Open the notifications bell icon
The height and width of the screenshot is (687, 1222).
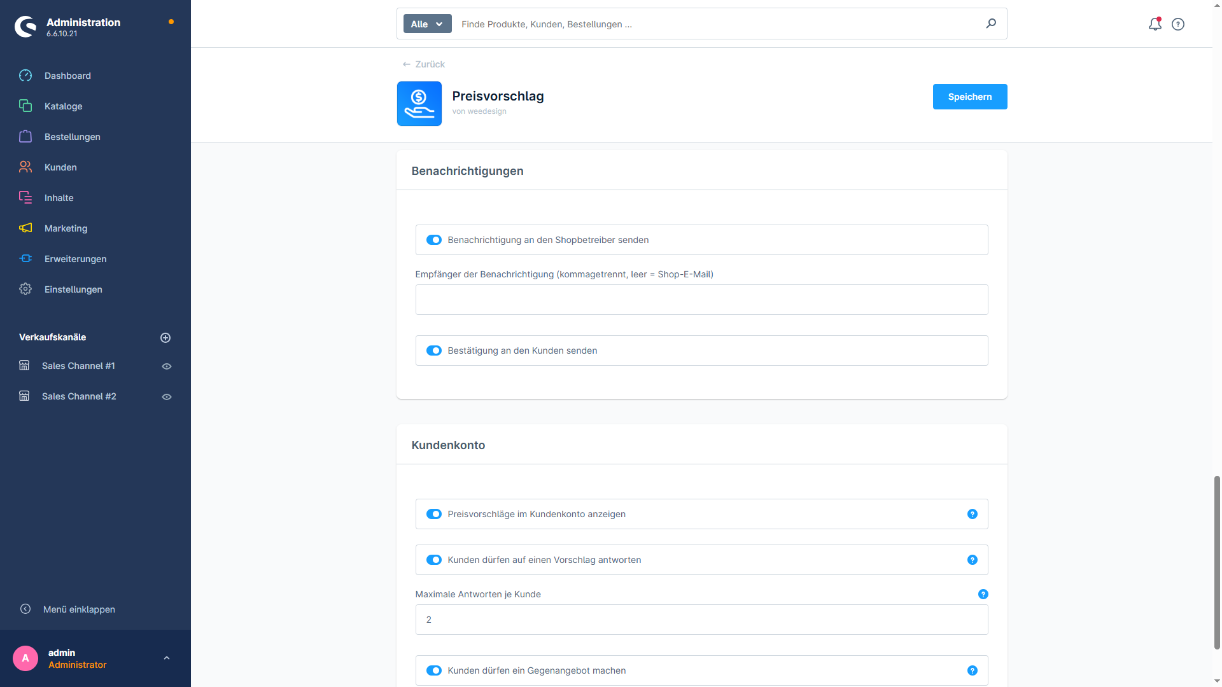[1155, 24]
